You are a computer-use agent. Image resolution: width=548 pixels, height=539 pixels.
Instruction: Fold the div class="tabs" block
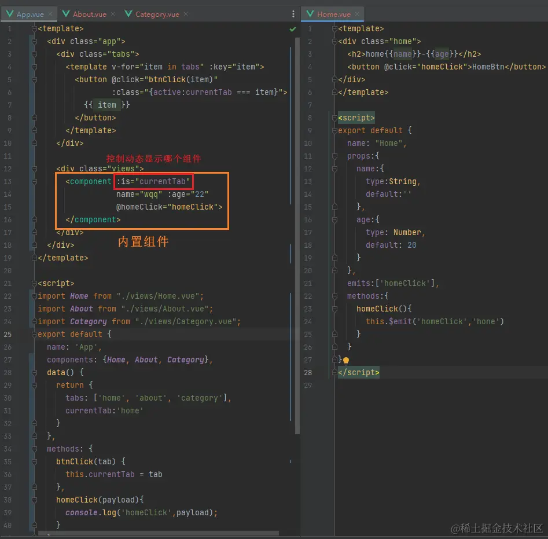pyautogui.click(x=34, y=54)
